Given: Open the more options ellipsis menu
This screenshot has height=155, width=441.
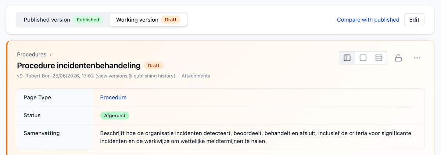Looking at the screenshot, I should tap(417, 58).
